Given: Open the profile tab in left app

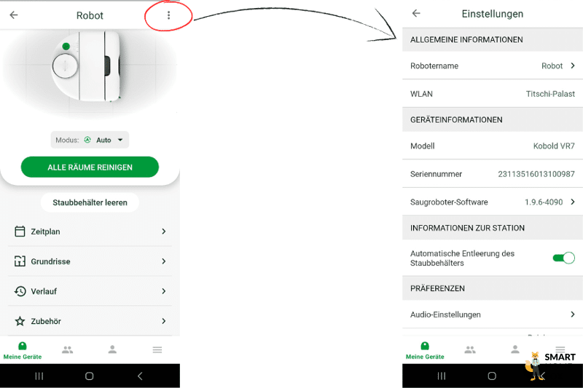Looking at the screenshot, I should (112, 349).
